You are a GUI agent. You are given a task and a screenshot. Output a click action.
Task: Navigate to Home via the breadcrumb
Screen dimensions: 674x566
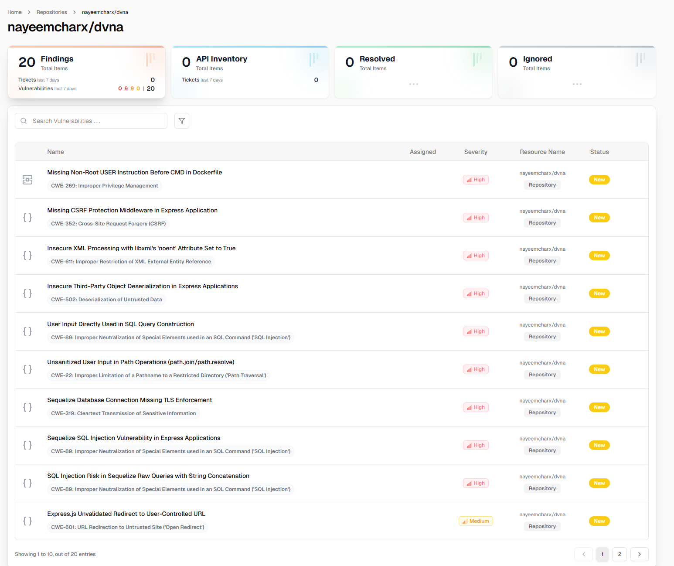coord(14,12)
